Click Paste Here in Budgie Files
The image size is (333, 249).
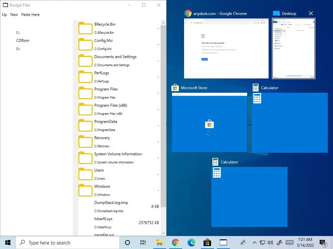30,15
